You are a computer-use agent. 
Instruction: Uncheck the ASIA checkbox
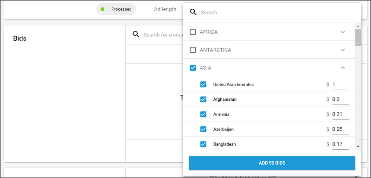tap(193, 68)
